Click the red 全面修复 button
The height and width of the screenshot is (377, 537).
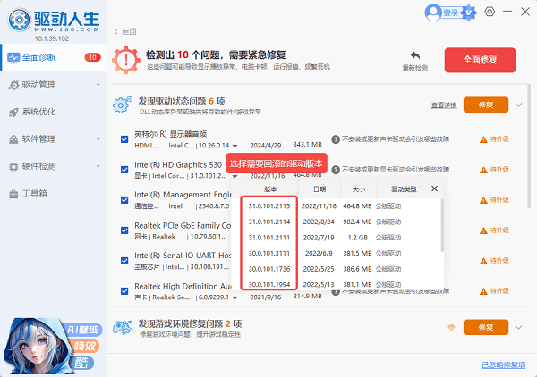coord(480,60)
